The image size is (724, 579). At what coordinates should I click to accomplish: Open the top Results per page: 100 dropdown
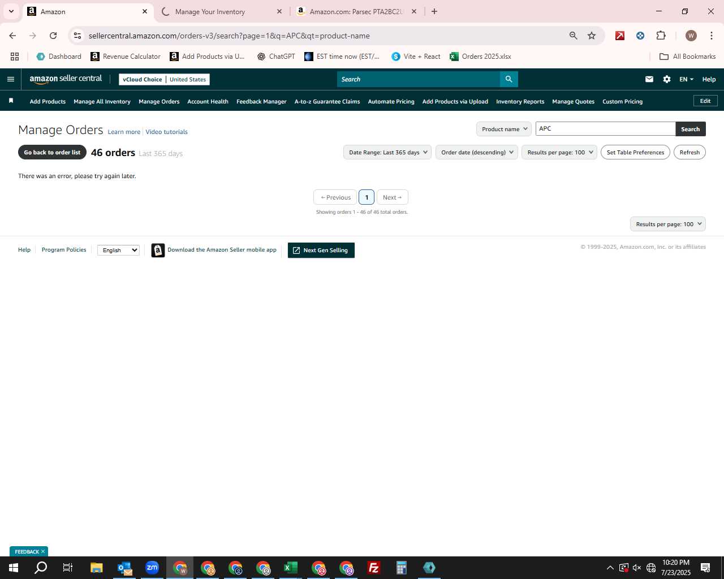coord(559,152)
